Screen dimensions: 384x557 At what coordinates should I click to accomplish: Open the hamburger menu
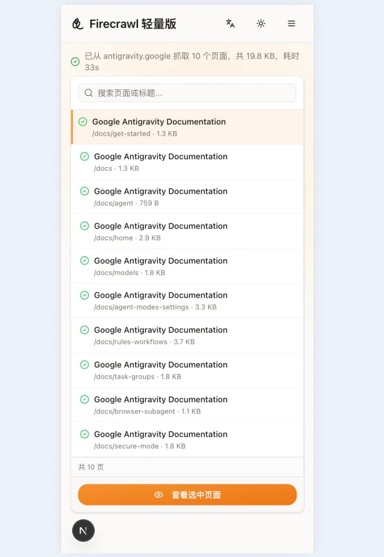[291, 24]
